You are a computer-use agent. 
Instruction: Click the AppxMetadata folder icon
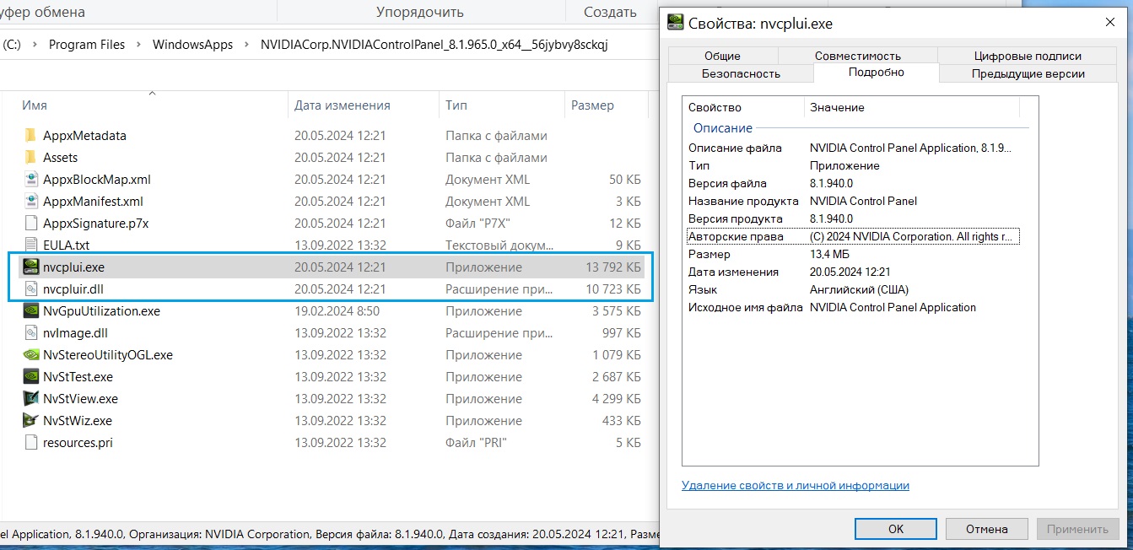click(x=30, y=136)
